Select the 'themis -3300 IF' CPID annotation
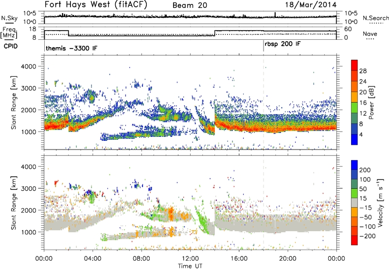The image size is (389, 269). click(x=71, y=48)
